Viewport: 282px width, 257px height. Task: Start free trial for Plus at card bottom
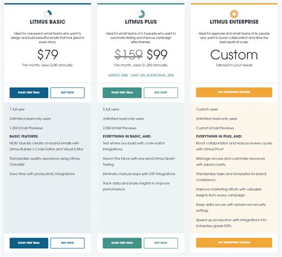pos(122,243)
